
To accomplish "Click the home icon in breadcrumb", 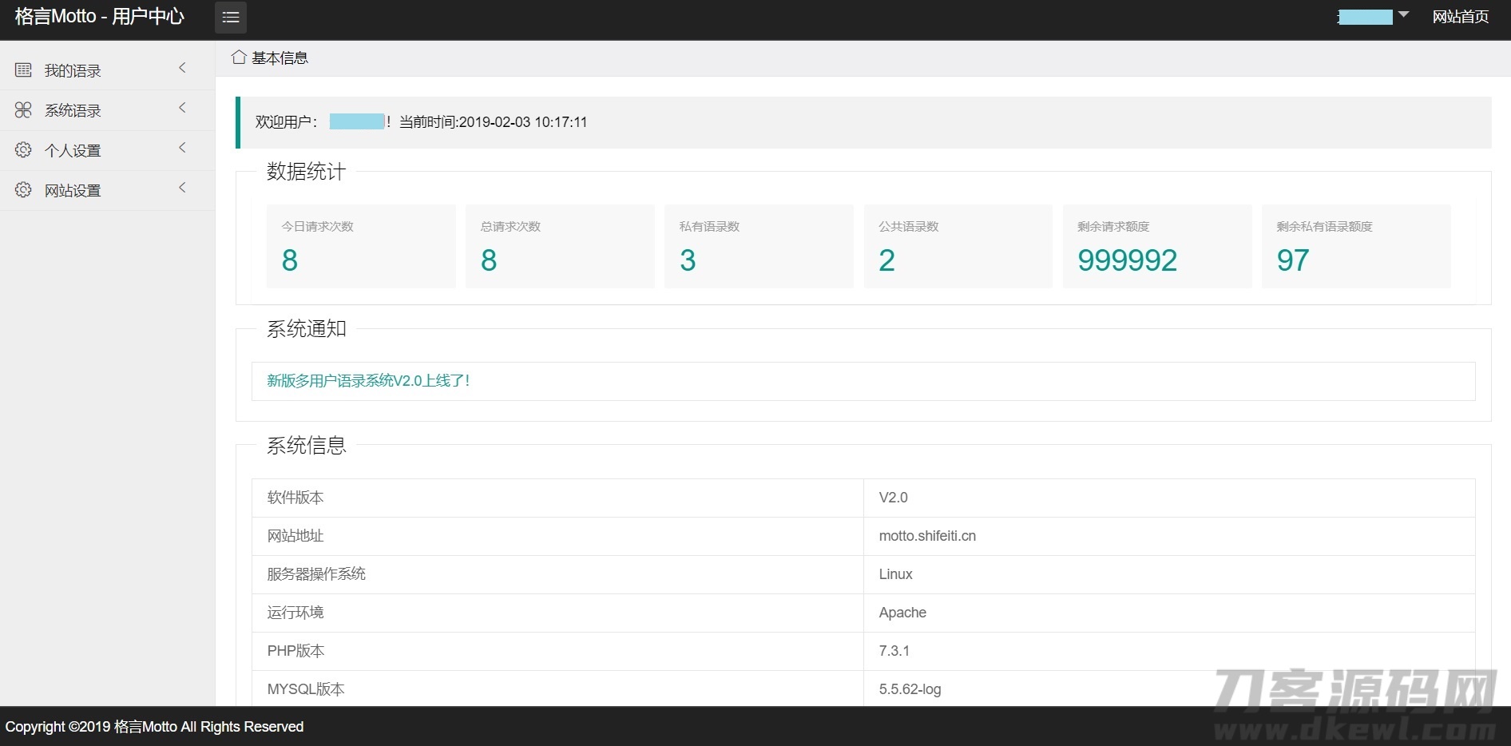I will click(x=238, y=58).
